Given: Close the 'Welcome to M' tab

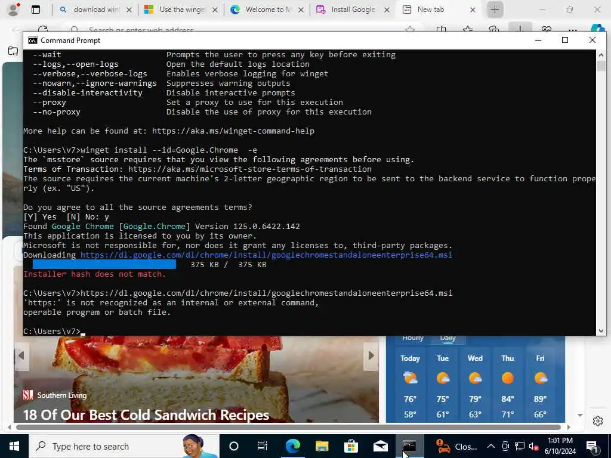Looking at the screenshot, I should tap(301, 10).
